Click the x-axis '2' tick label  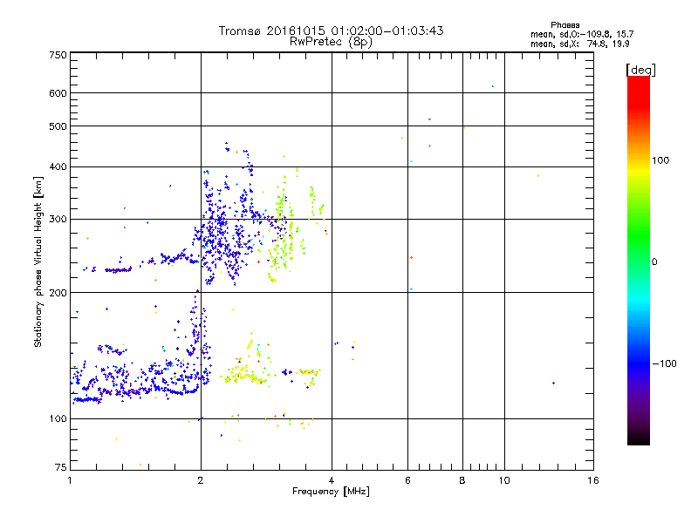point(201,480)
